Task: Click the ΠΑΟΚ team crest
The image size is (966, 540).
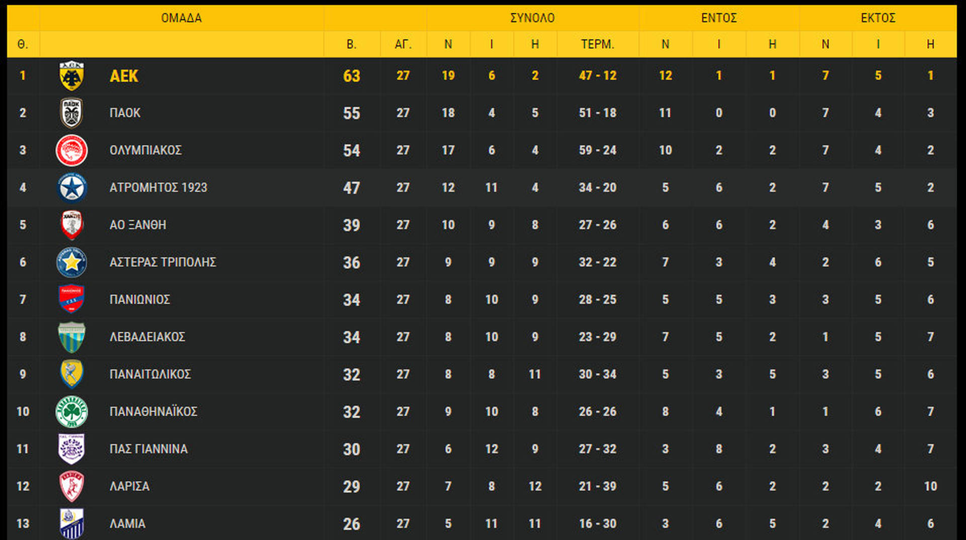Action: click(x=71, y=113)
